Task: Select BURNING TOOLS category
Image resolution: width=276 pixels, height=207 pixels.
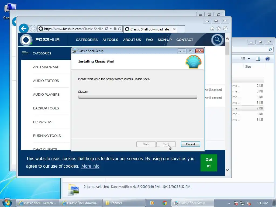Action: [47, 136]
